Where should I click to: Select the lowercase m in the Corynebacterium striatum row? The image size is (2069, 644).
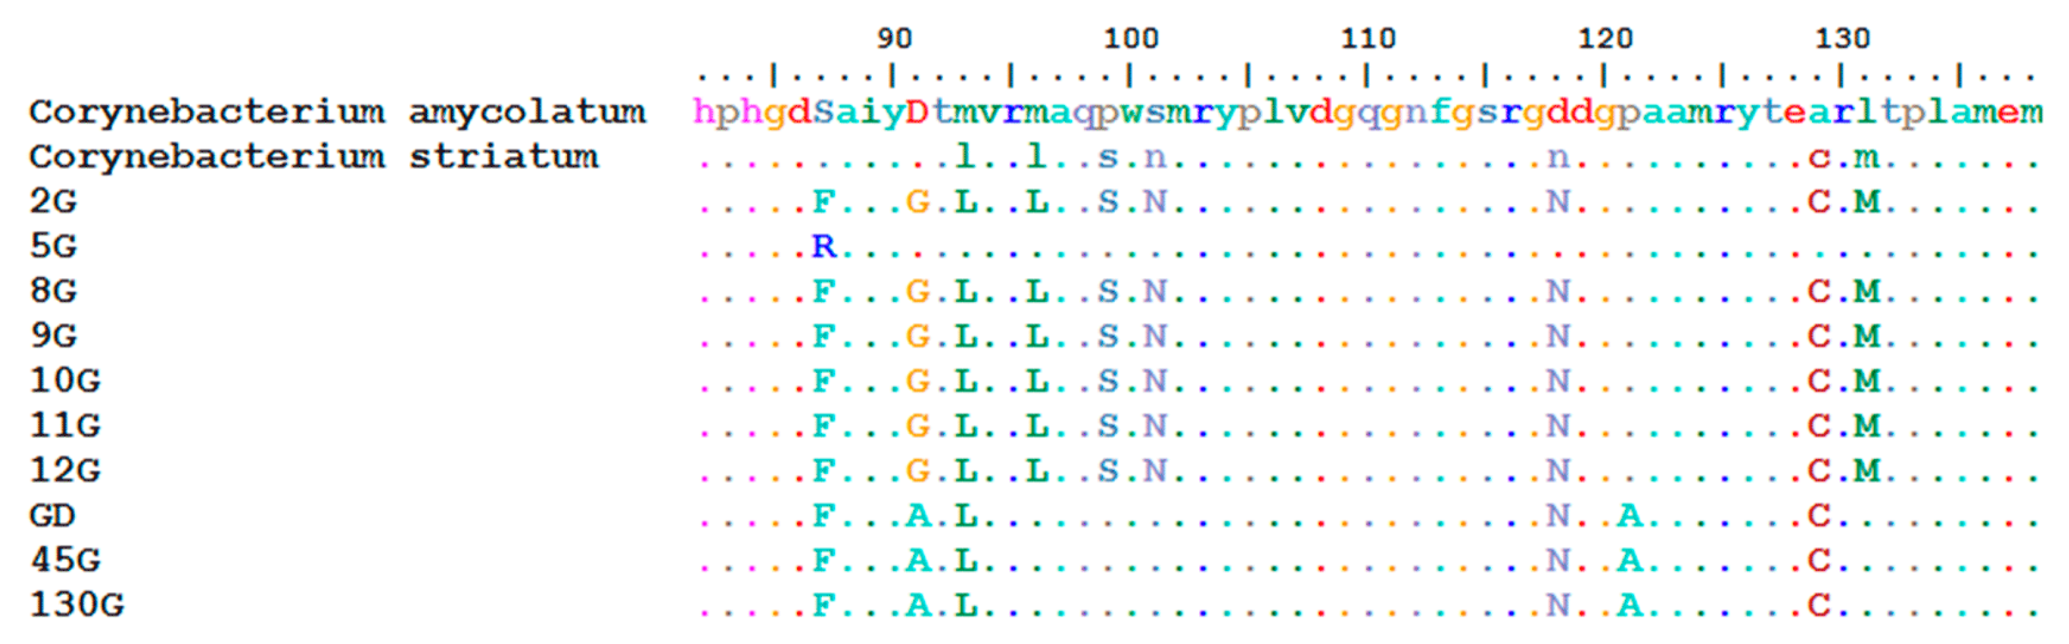click(1867, 159)
